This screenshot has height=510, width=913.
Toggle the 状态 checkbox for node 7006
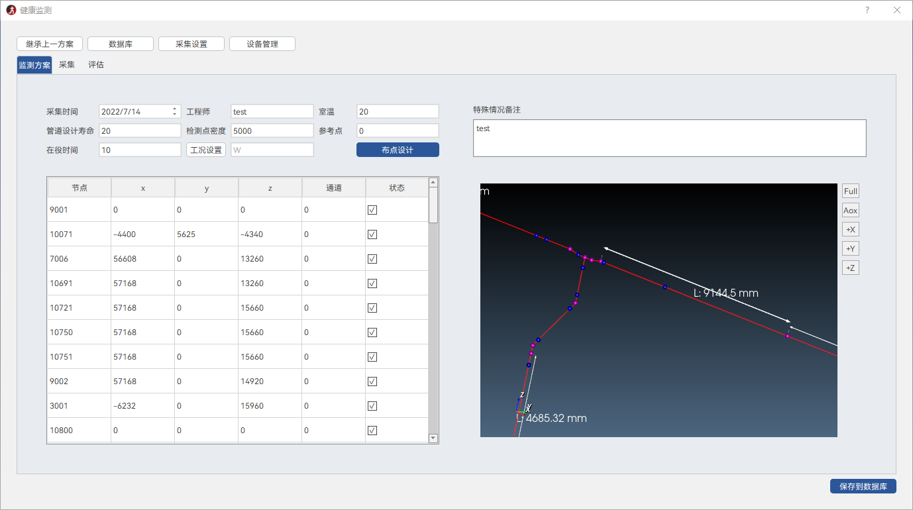372,258
